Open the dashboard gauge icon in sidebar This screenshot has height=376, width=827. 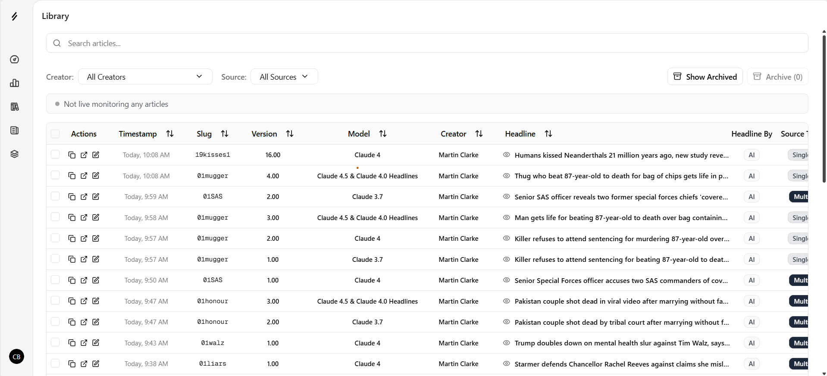pyautogui.click(x=15, y=59)
